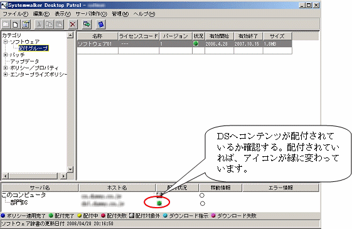Screen dimensions: 352x229
Task: Click the distribute arrow toolbar icon
Action: tap(87, 24)
